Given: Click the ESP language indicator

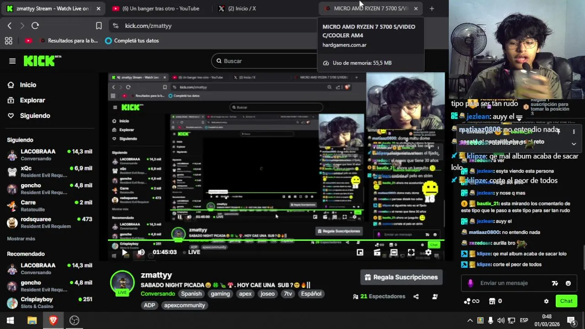Looking at the screenshot, I should 524,320.
